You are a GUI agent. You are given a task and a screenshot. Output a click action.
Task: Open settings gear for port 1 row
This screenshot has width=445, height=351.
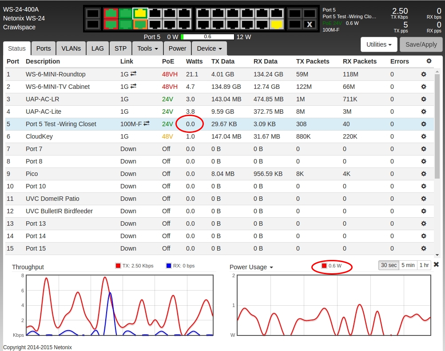click(x=423, y=74)
